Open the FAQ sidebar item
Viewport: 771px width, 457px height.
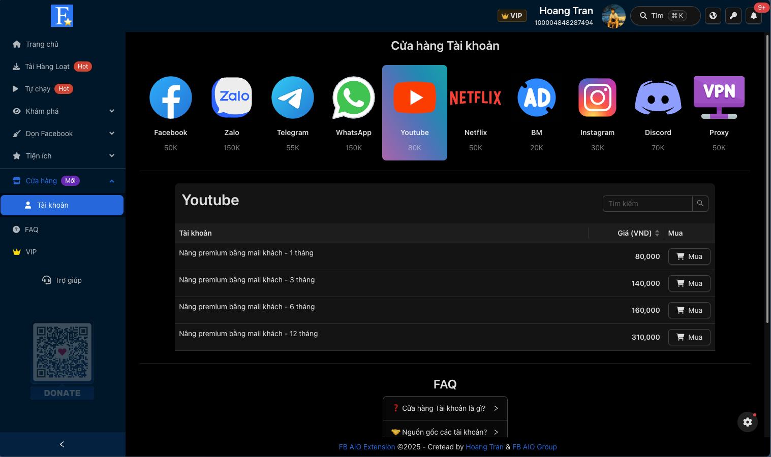[63, 230]
